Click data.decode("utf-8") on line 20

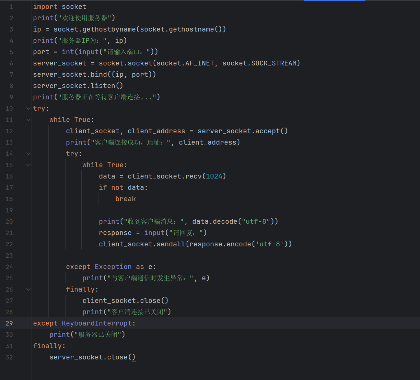click(233, 221)
